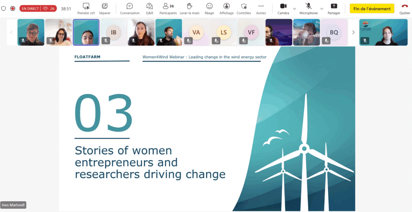Open the Autres more options menu
Image resolution: width=412 pixels, height=212 pixels.
[261, 8]
